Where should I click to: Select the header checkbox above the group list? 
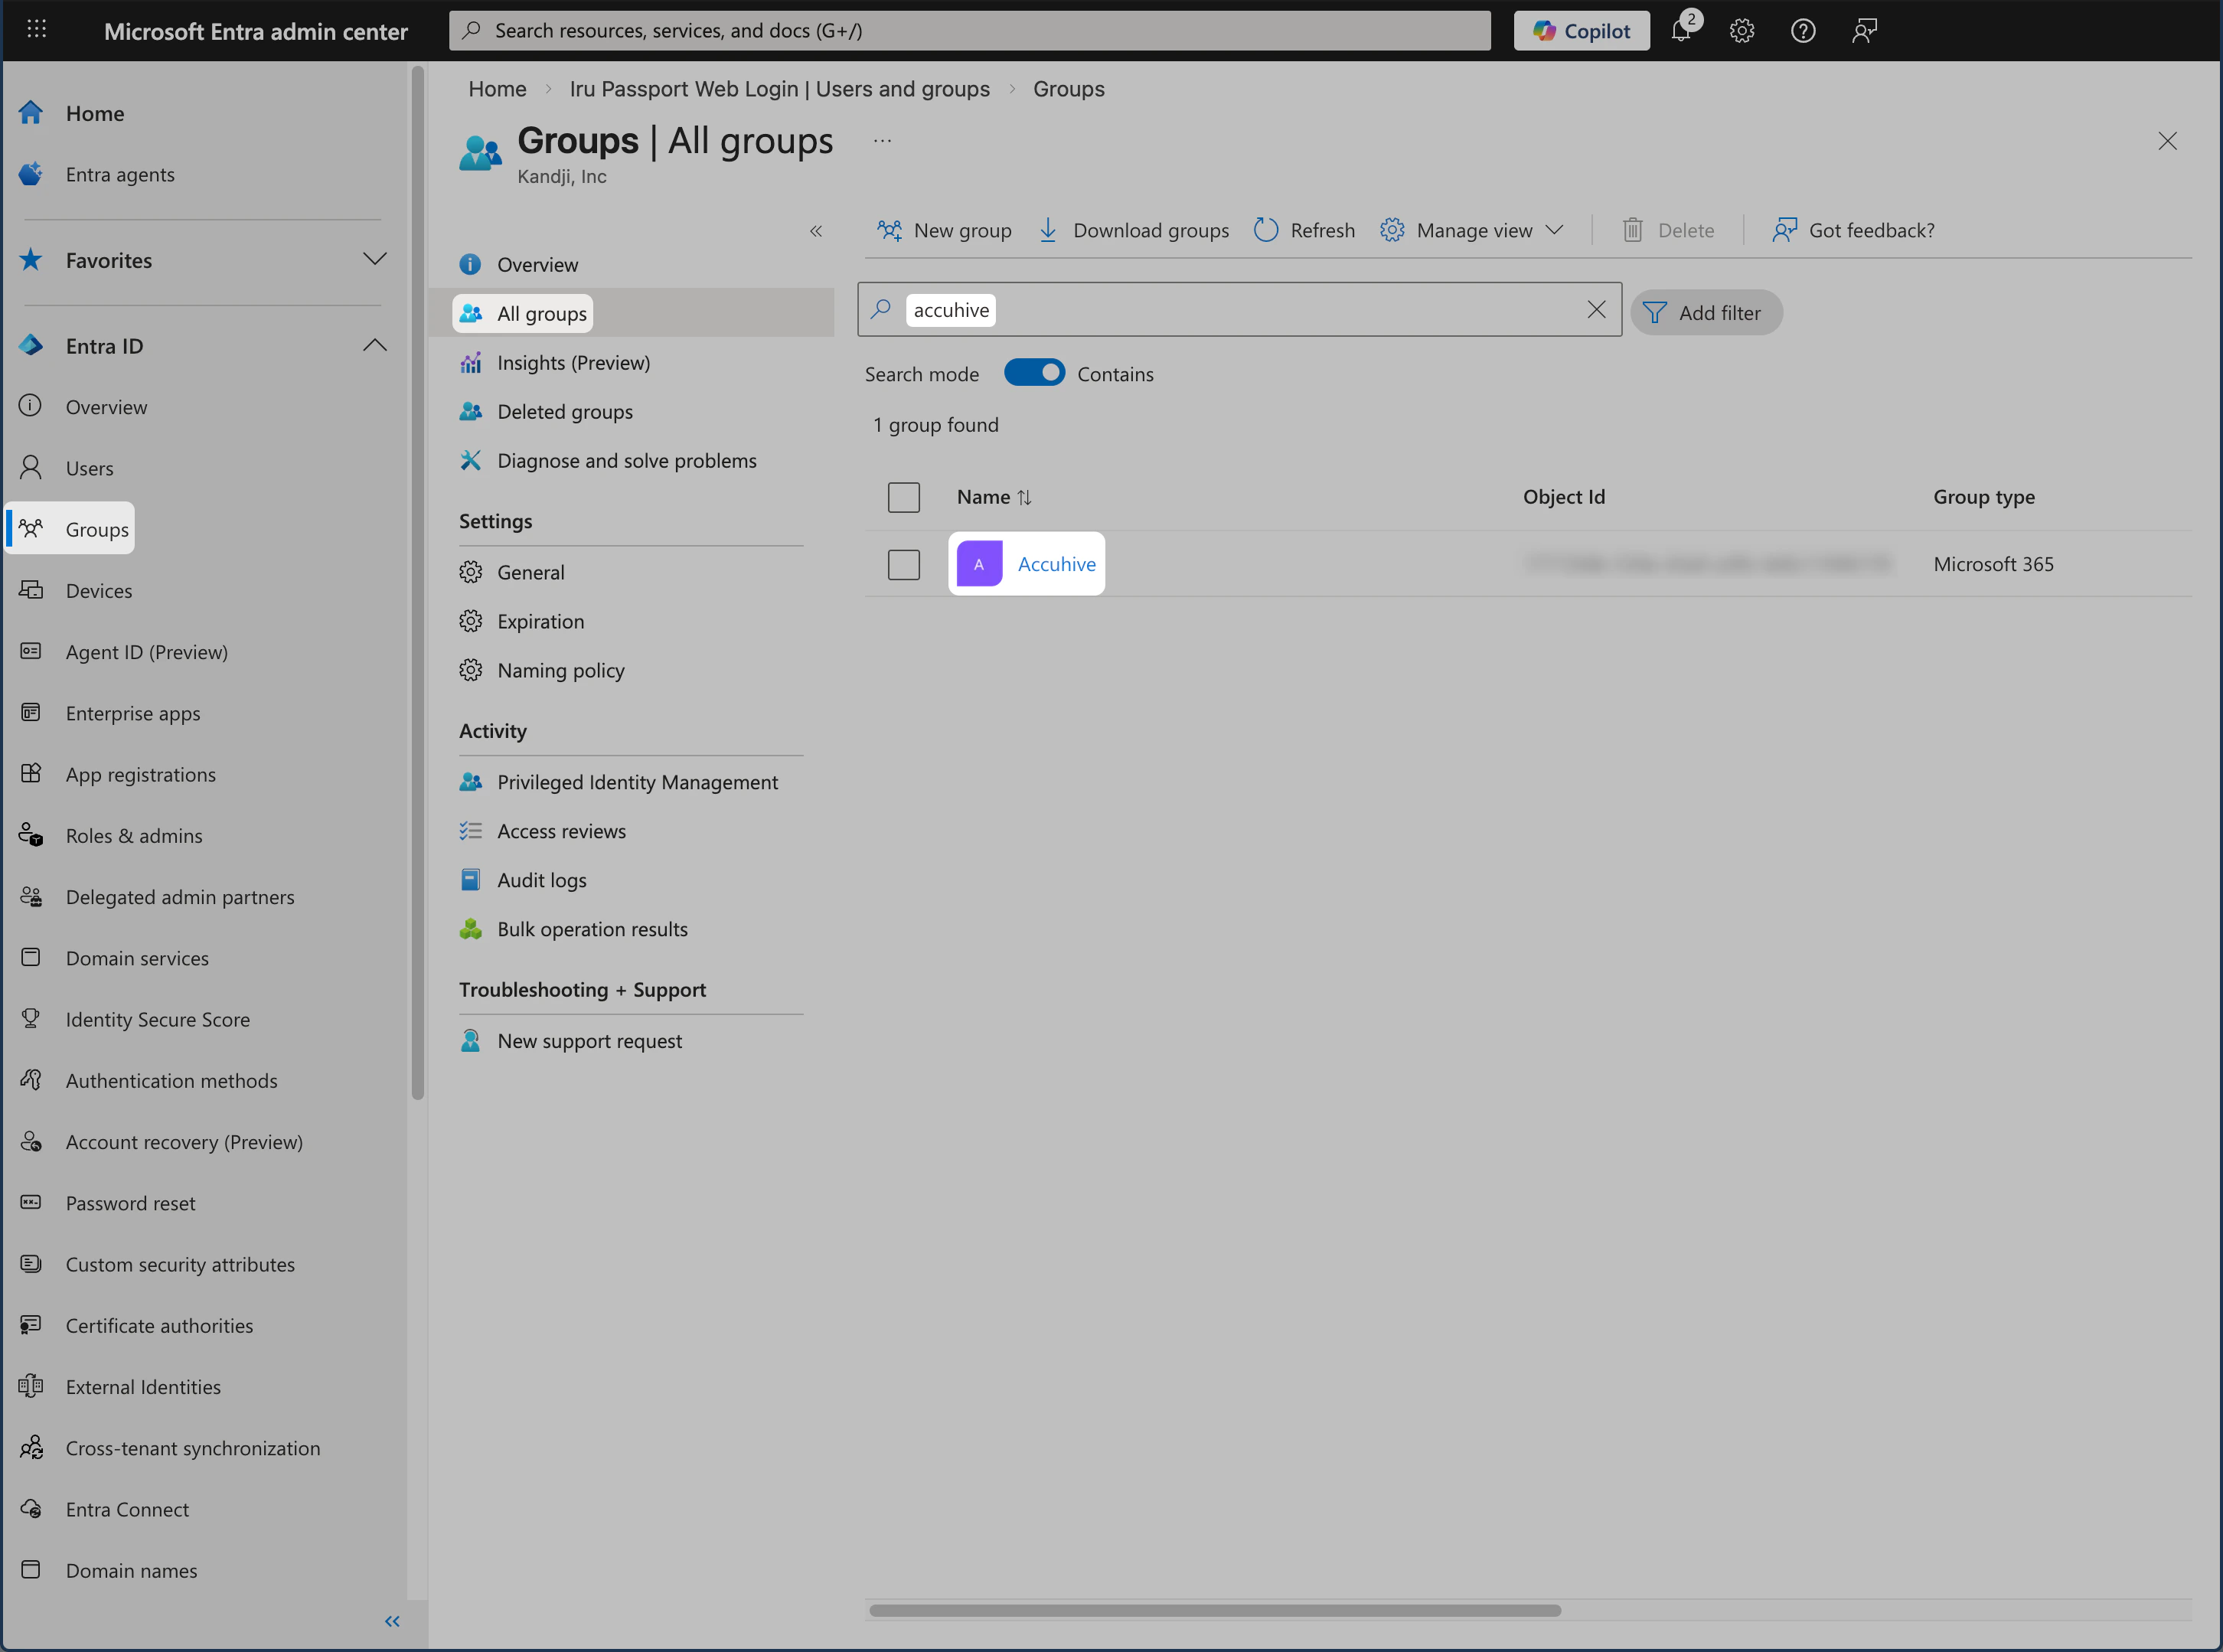[903, 496]
